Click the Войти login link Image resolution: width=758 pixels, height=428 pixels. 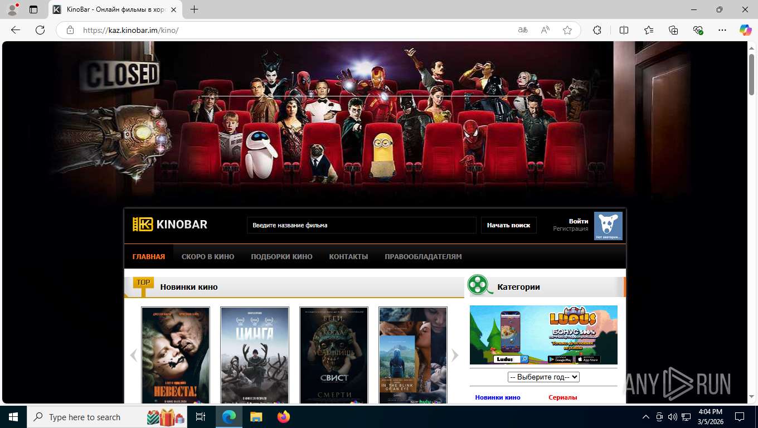[x=579, y=221]
